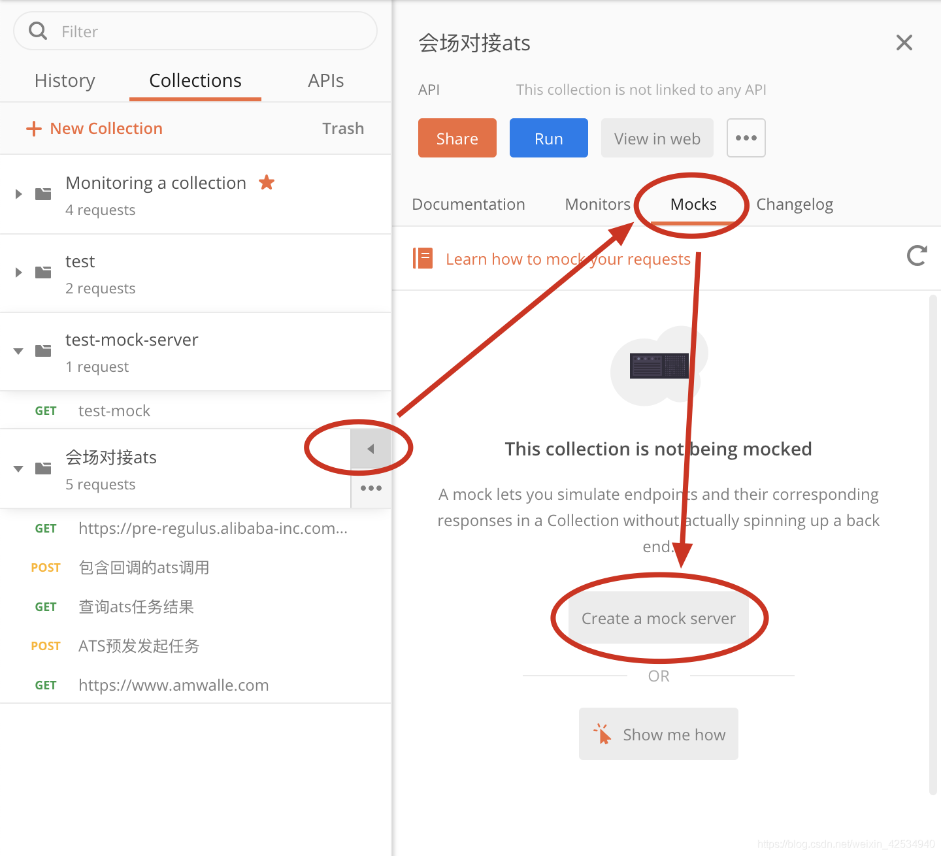
Task: Click the test-mock-server collection name
Action: (x=132, y=339)
